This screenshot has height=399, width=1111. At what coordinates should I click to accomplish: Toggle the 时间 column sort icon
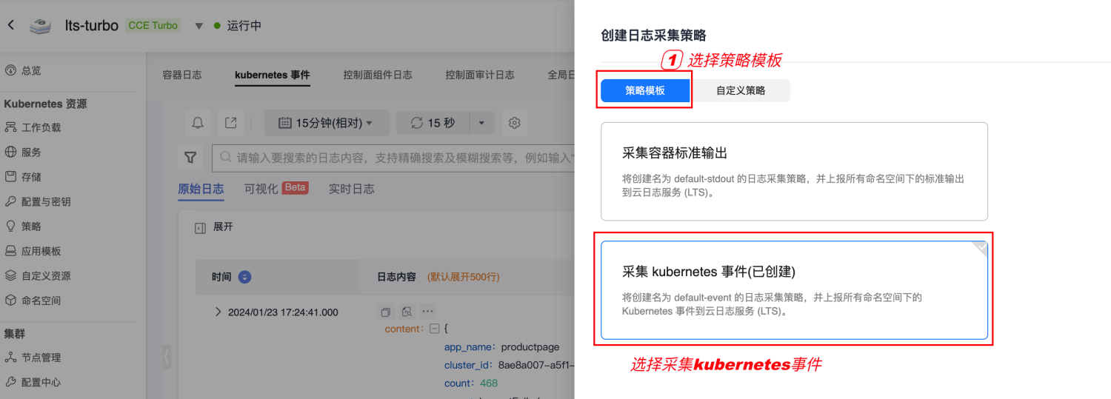tap(244, 277)
